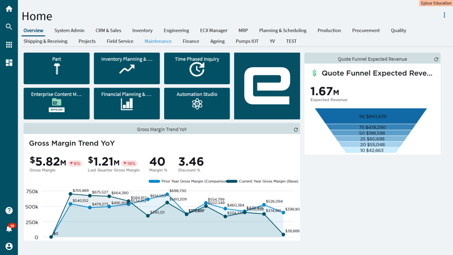
Task: Open the apps grid menu in sidebar
Action: [x=9, y=45]
